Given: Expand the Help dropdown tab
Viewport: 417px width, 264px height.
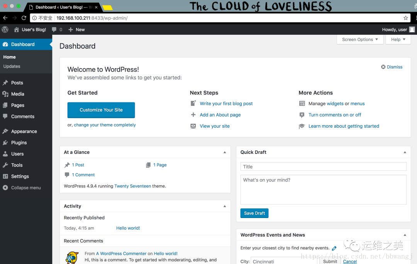Looking at the screenshot, I should pos(398,39).
